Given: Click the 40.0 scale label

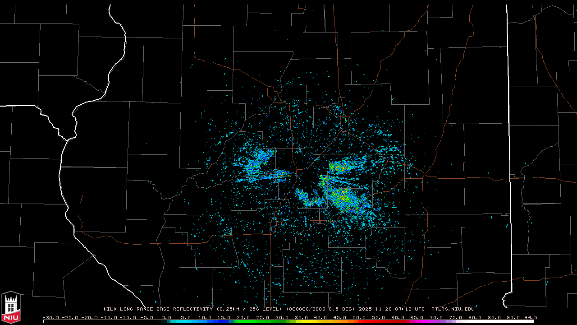Looking at the screenshot, I should (x=321, y=318).
